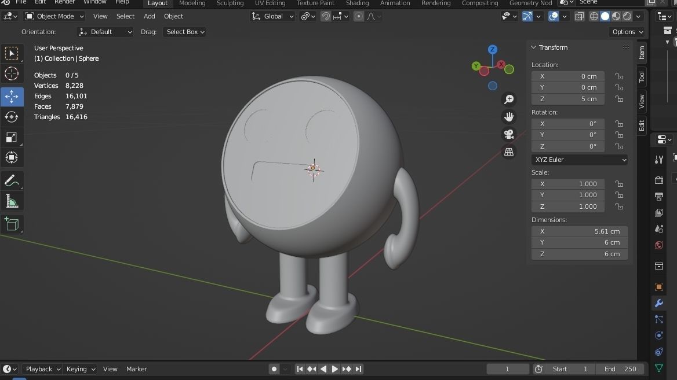The image size is (677, 380).
Task: Open the Output properties printer icon
Action: tap(659, 197)
